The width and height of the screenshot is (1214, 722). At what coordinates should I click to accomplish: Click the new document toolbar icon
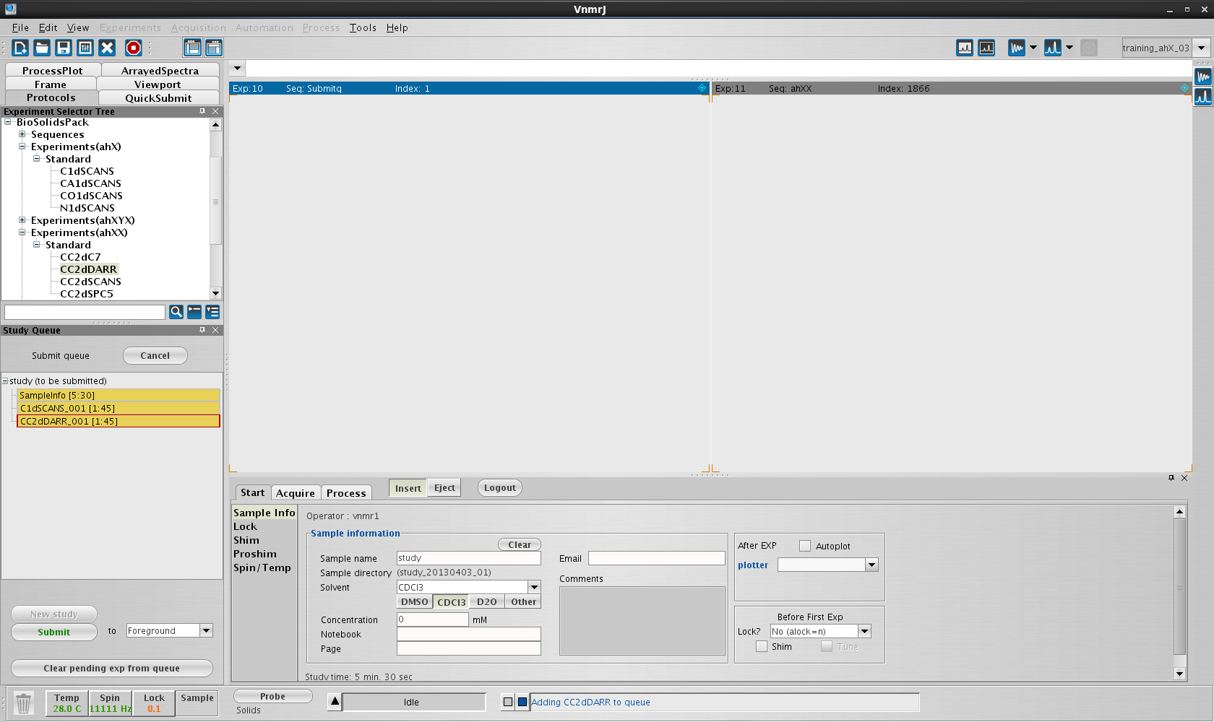pos(20,48)
